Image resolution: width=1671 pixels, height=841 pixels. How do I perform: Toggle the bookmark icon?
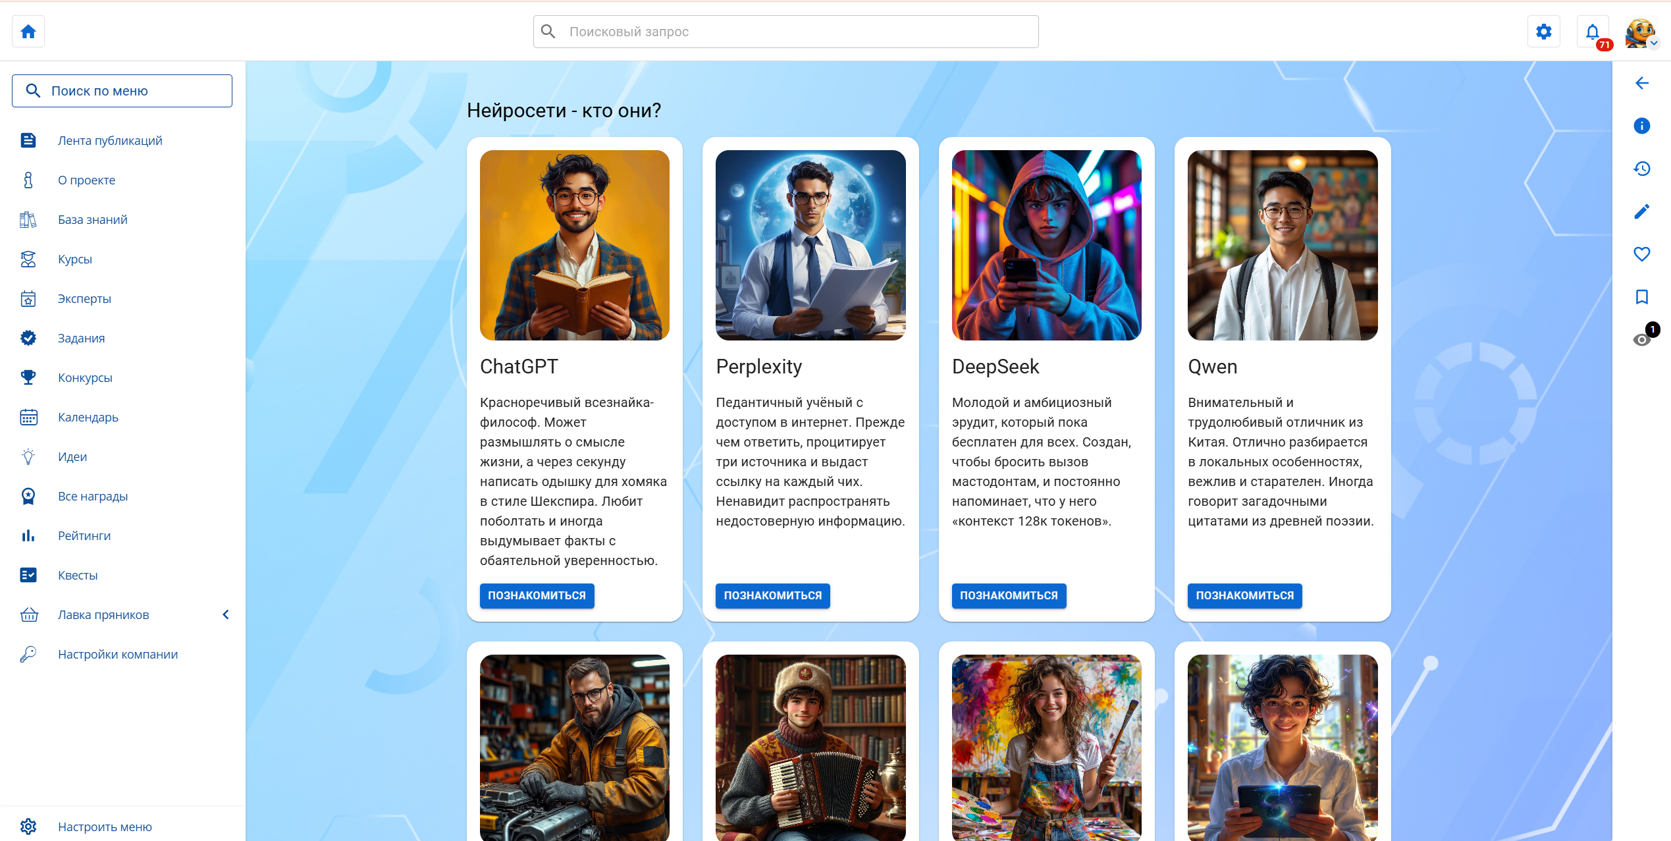point(1641,297)
